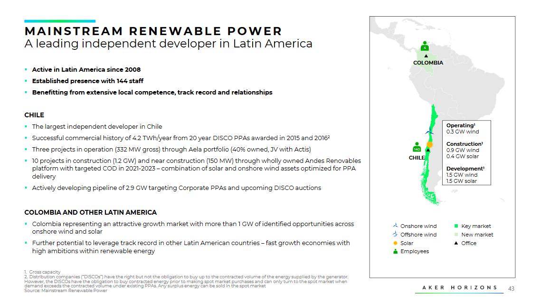The width and height of the screenshot is (540, 303).
Task: Click the MAINSTREAM RENEWABLE POWER title
Action: click(153, 31)
